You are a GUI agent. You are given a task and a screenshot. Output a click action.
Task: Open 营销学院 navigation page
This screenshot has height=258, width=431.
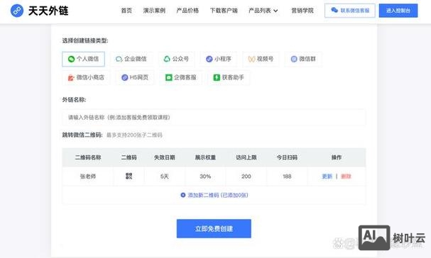(302, 11)
